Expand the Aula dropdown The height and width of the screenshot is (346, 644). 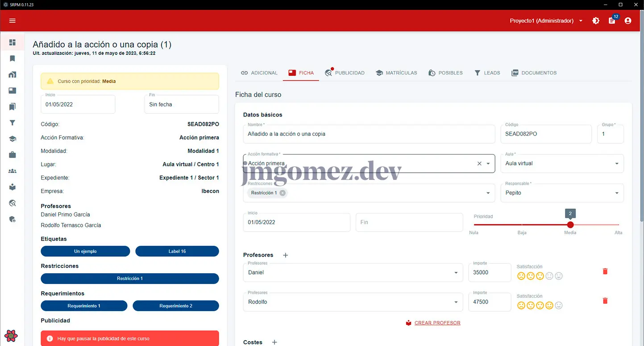coord(616,163)
